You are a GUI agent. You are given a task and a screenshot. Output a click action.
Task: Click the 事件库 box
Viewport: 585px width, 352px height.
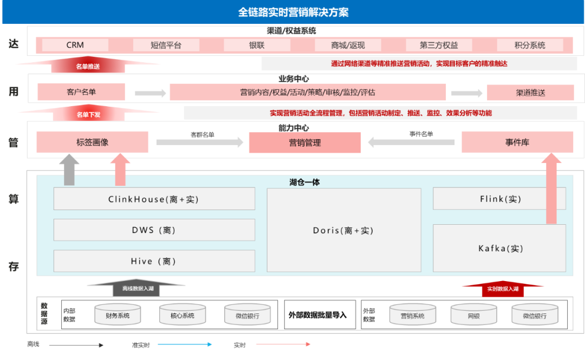(517, 142)
